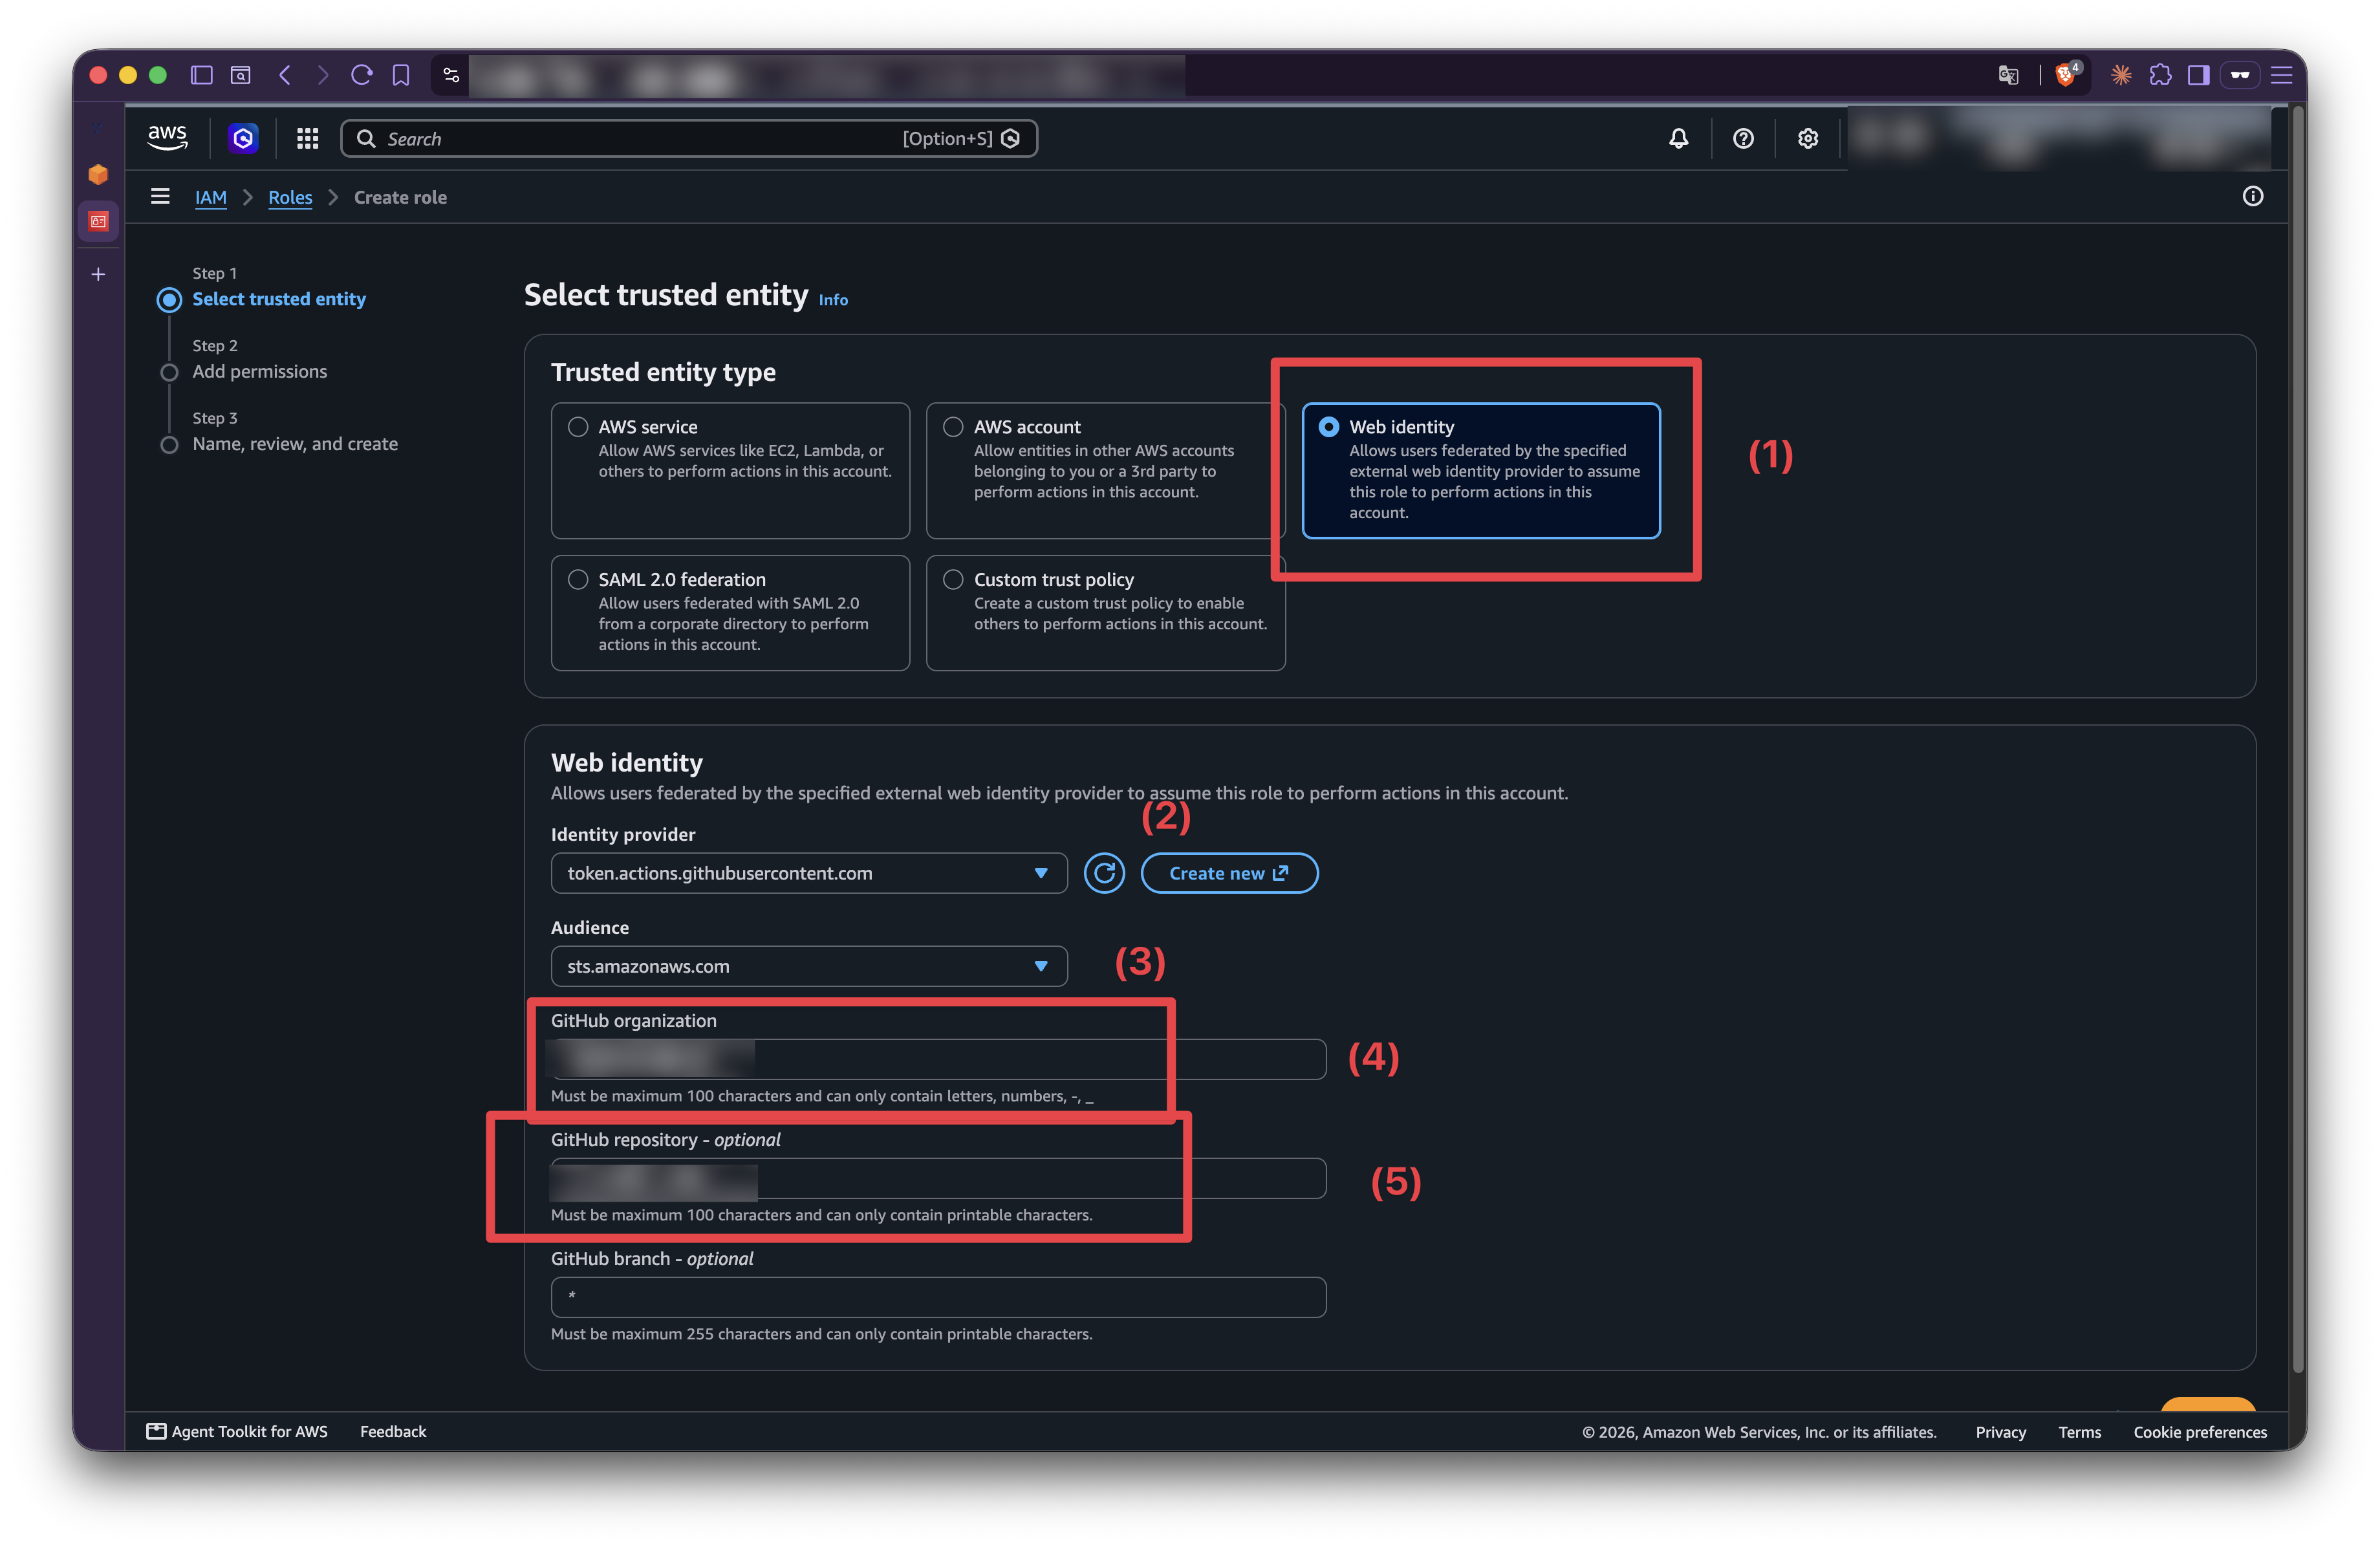Click the Create new identity provider button
Screen dimensions: 2380x1547
click(x=1229, y=873)
